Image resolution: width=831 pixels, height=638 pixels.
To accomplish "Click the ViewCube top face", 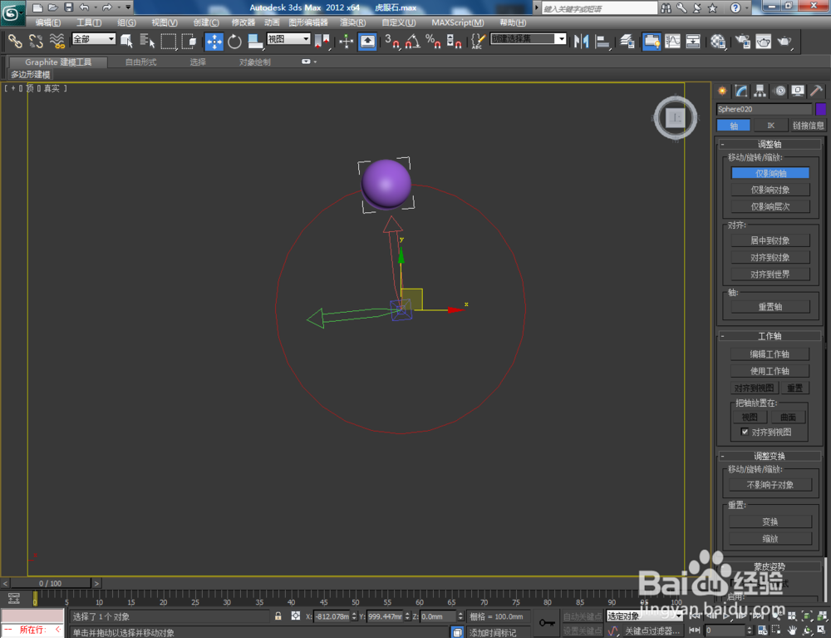I will tap(675, 118).
